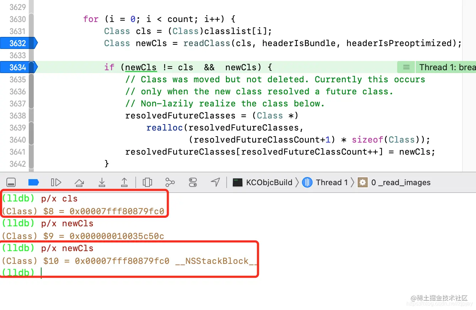476x310 pixels.
Task: Open the Thread 1 jump bar menu
Action: pos(332,183)
